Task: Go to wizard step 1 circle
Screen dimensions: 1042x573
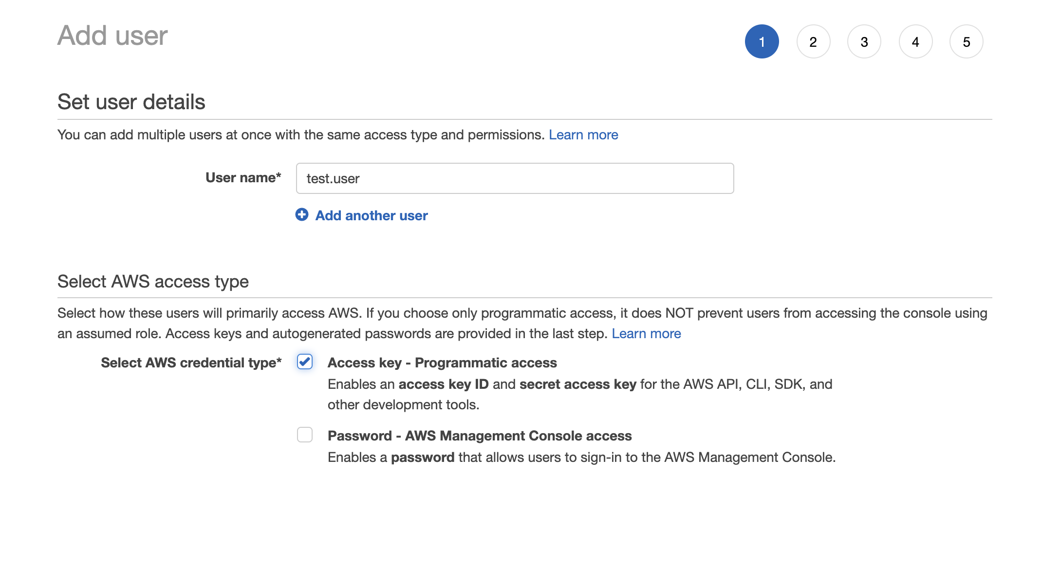Action: tap(762, 42)
